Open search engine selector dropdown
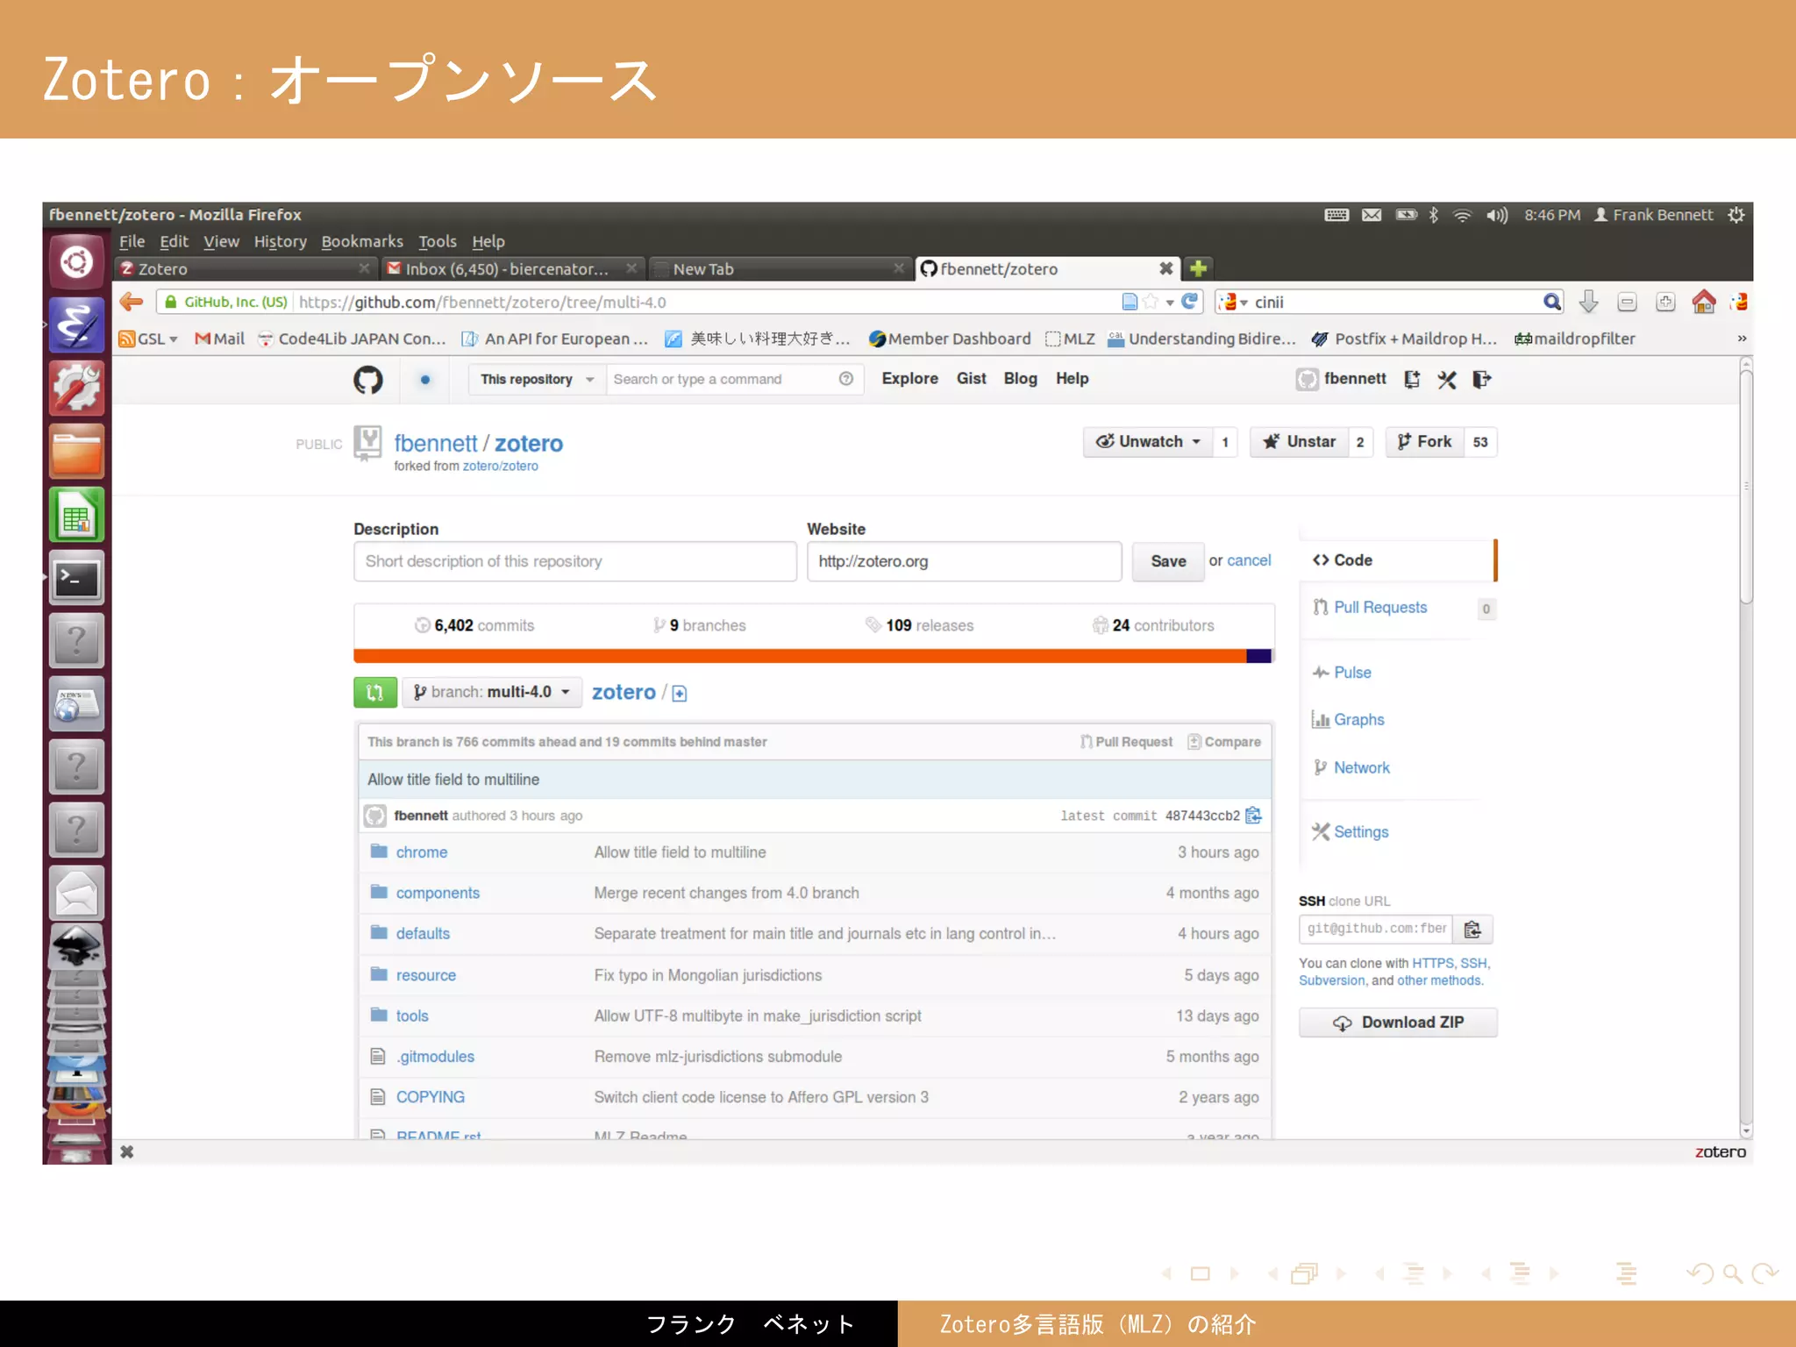Image resolution: width=1796 pixels, height=1347 pixels. click(1232, 303)
